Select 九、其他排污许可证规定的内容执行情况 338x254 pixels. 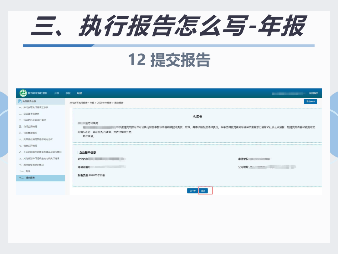40,159
